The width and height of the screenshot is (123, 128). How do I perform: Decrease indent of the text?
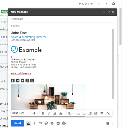pos(90,113)
